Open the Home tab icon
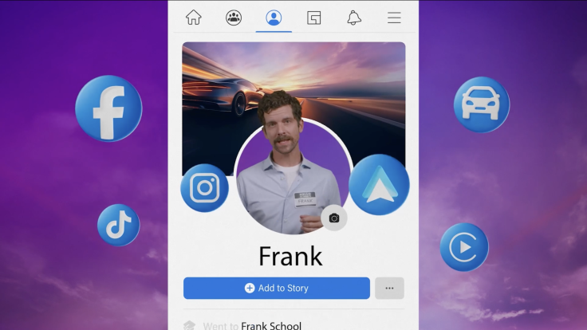 194,18
